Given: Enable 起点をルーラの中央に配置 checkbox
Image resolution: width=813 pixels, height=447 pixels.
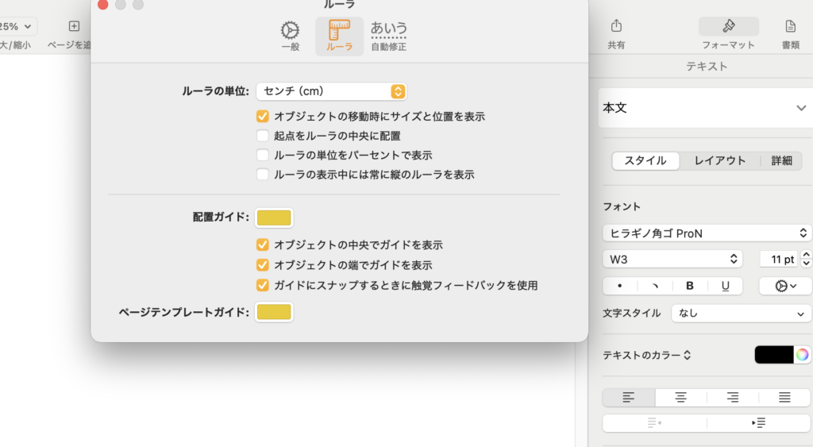Looking at the screenshot, I should pos(263,136).
